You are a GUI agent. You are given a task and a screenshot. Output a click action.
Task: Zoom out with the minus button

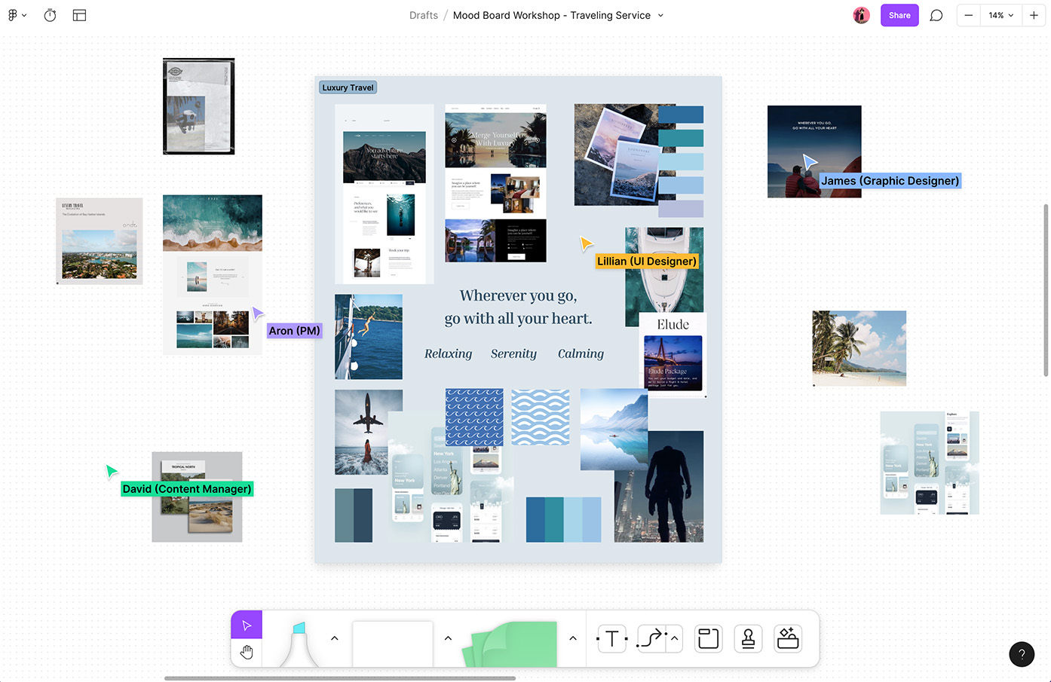click(969, 15)
